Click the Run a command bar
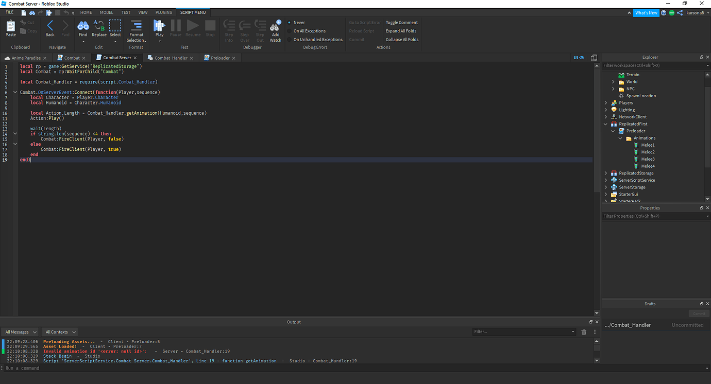 [x=355, y=368]
